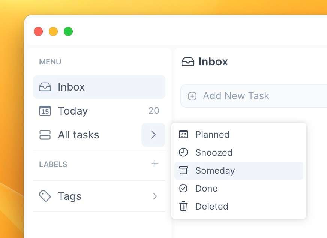Click the LABELS section label

[x=53, y=164]
